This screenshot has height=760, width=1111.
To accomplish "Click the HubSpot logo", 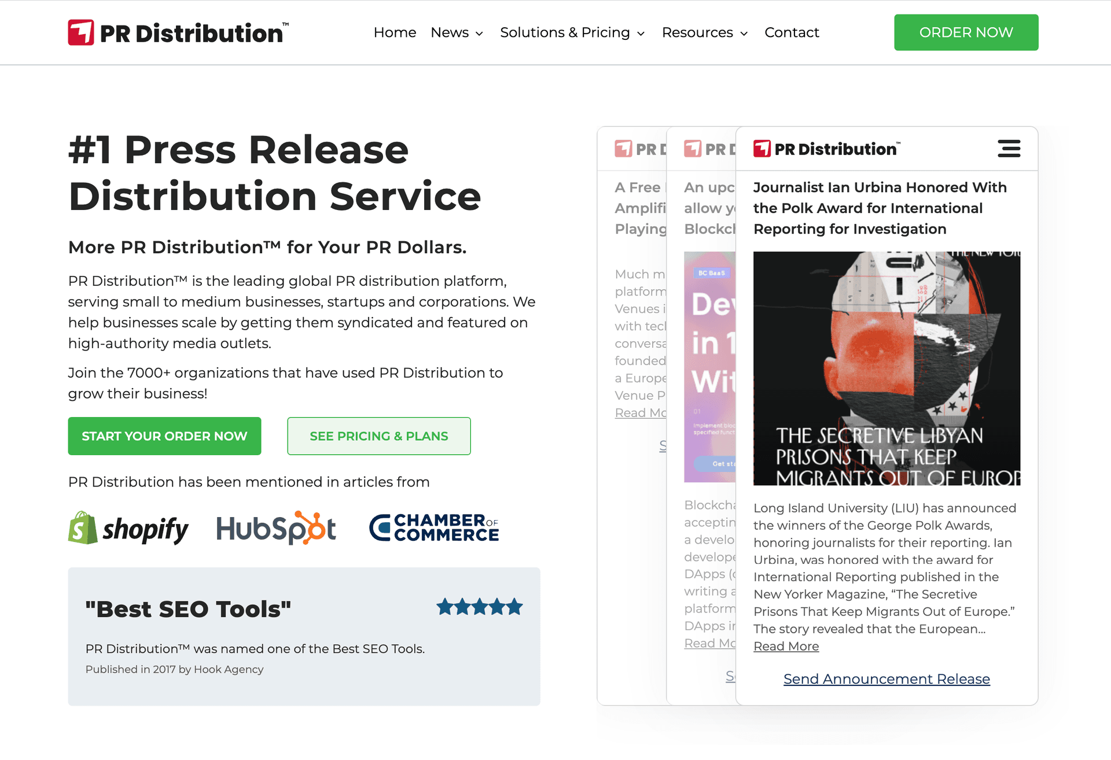I will tap(276, 528).
